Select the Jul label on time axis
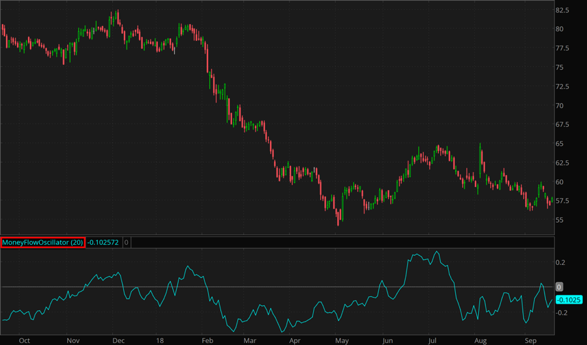587x345 pixels. [433, 340]
